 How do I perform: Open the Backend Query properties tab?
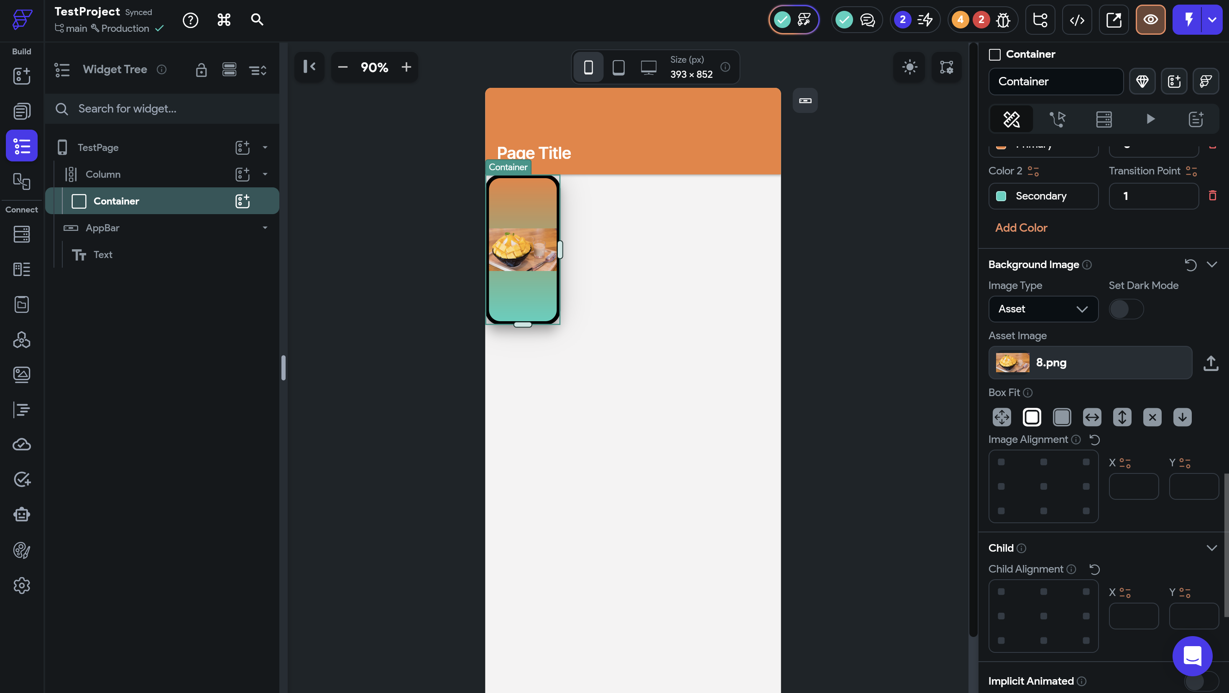(x=1104, y=119)
